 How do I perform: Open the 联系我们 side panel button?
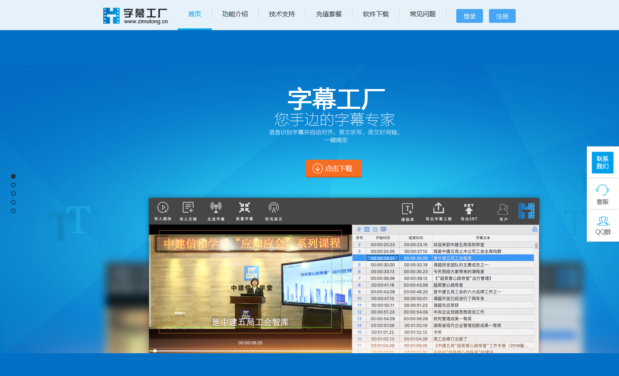(x=603, y=163)
